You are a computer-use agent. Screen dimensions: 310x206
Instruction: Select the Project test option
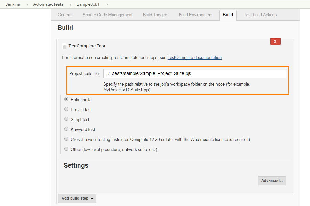coord(66,109)
